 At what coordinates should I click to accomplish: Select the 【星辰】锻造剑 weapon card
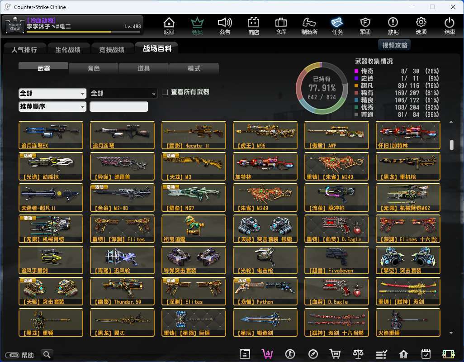[265, 322]
